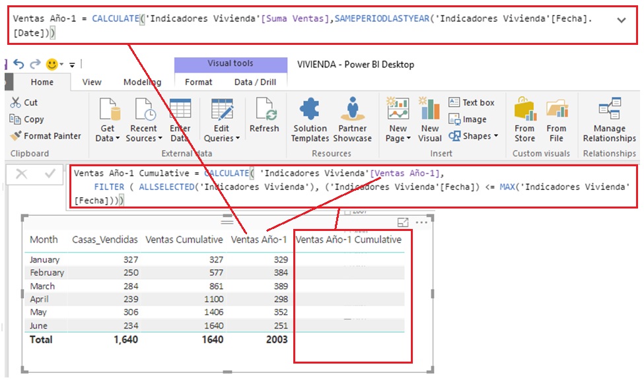
Task: Select the February row label
Action: (x=47, y=273)
